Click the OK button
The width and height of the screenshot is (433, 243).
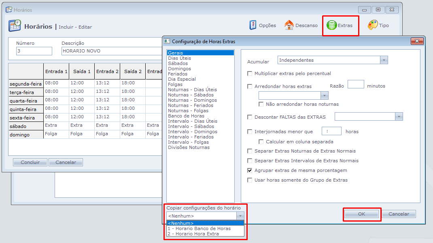[x=361, y=214]
